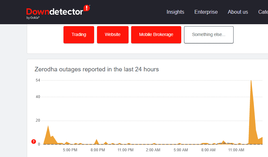Image resolution: width=268 pixels, height=157 pixels.
Task: Click the Zerodha outages chart heading
Action: pos(96,69)
